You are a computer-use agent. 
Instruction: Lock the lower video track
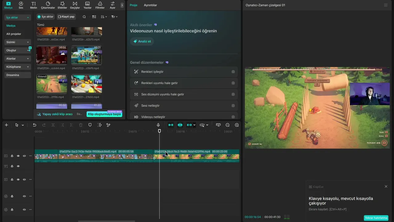(12, 179)
